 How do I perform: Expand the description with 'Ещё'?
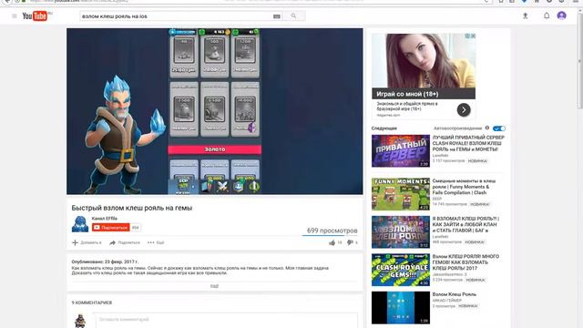click(x=215, y=286)
